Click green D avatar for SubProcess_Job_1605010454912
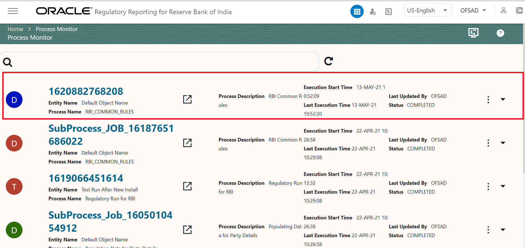 coord(14,230)
